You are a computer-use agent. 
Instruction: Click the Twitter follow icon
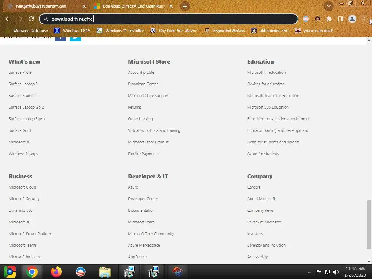pyautogui.click(x=76, y=39)
